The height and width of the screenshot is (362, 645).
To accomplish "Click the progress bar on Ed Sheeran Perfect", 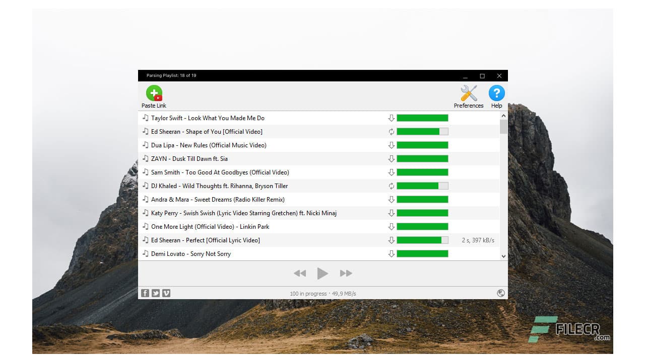I will point(422,240).
